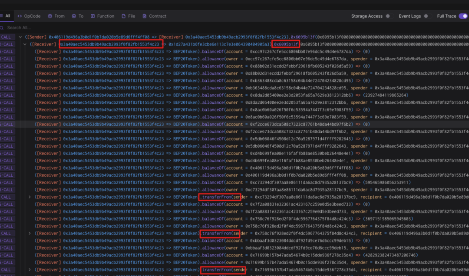Switch to the Contract tab
This screenshot has height=276, width=469.
[x=154, y=16]
